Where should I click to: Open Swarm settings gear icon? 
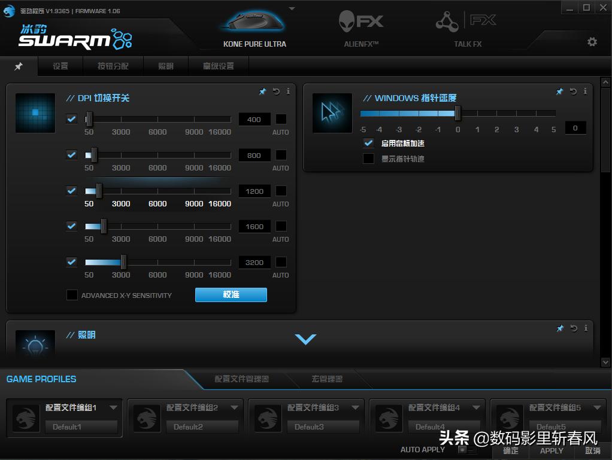(x=592, y=42)
